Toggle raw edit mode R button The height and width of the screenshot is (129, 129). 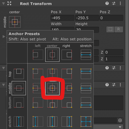pyautogui.click(x=119, y=29)
